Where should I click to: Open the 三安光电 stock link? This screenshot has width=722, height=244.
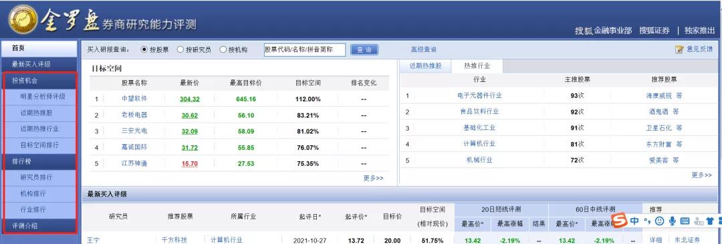[134, 131]
